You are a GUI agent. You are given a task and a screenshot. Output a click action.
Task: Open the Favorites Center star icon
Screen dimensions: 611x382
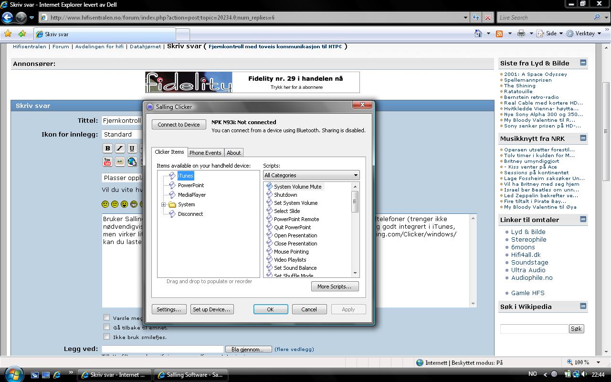[8, 34]
